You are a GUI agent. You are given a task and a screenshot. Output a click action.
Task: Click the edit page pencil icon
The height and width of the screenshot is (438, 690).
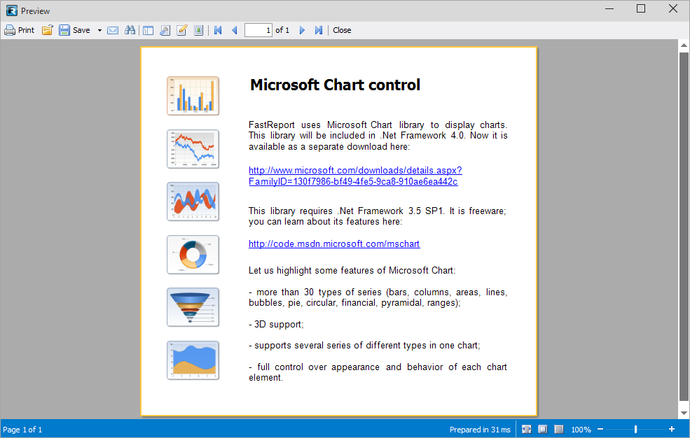[182, 30]
